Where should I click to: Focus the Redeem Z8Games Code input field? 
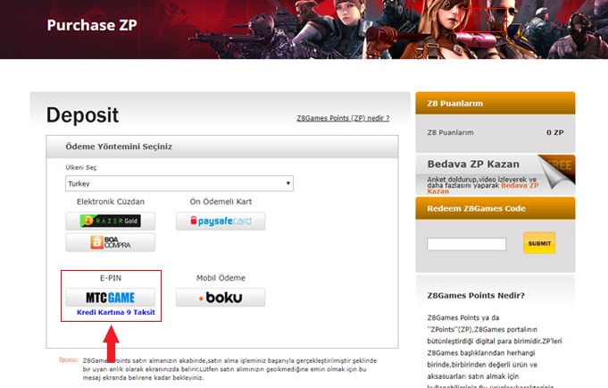point(466,244)
